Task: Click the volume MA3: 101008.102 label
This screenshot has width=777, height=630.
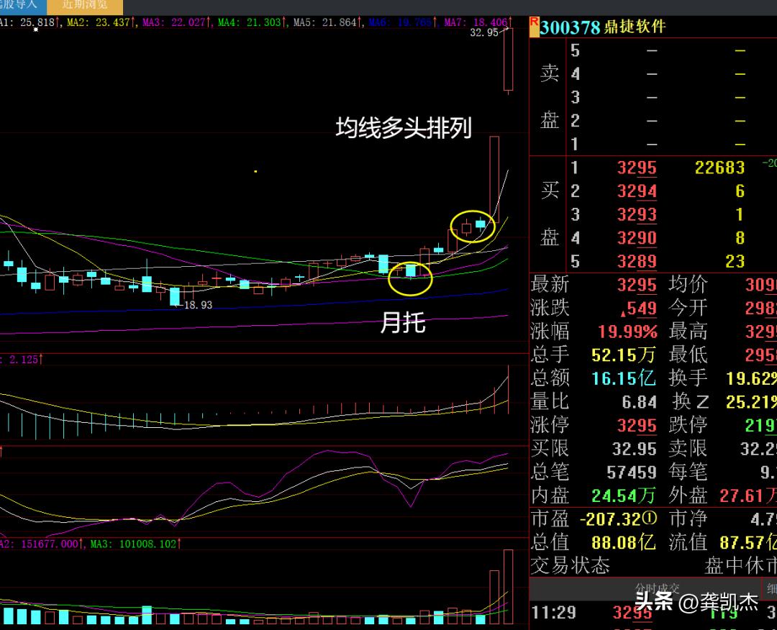Action: pos(135,544)
